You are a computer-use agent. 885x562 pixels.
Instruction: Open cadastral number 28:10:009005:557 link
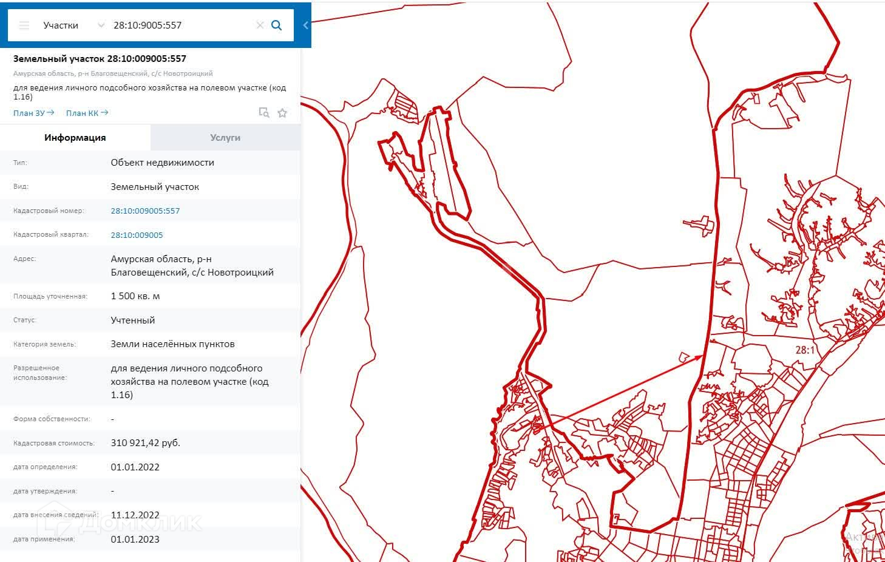(145, 211)
